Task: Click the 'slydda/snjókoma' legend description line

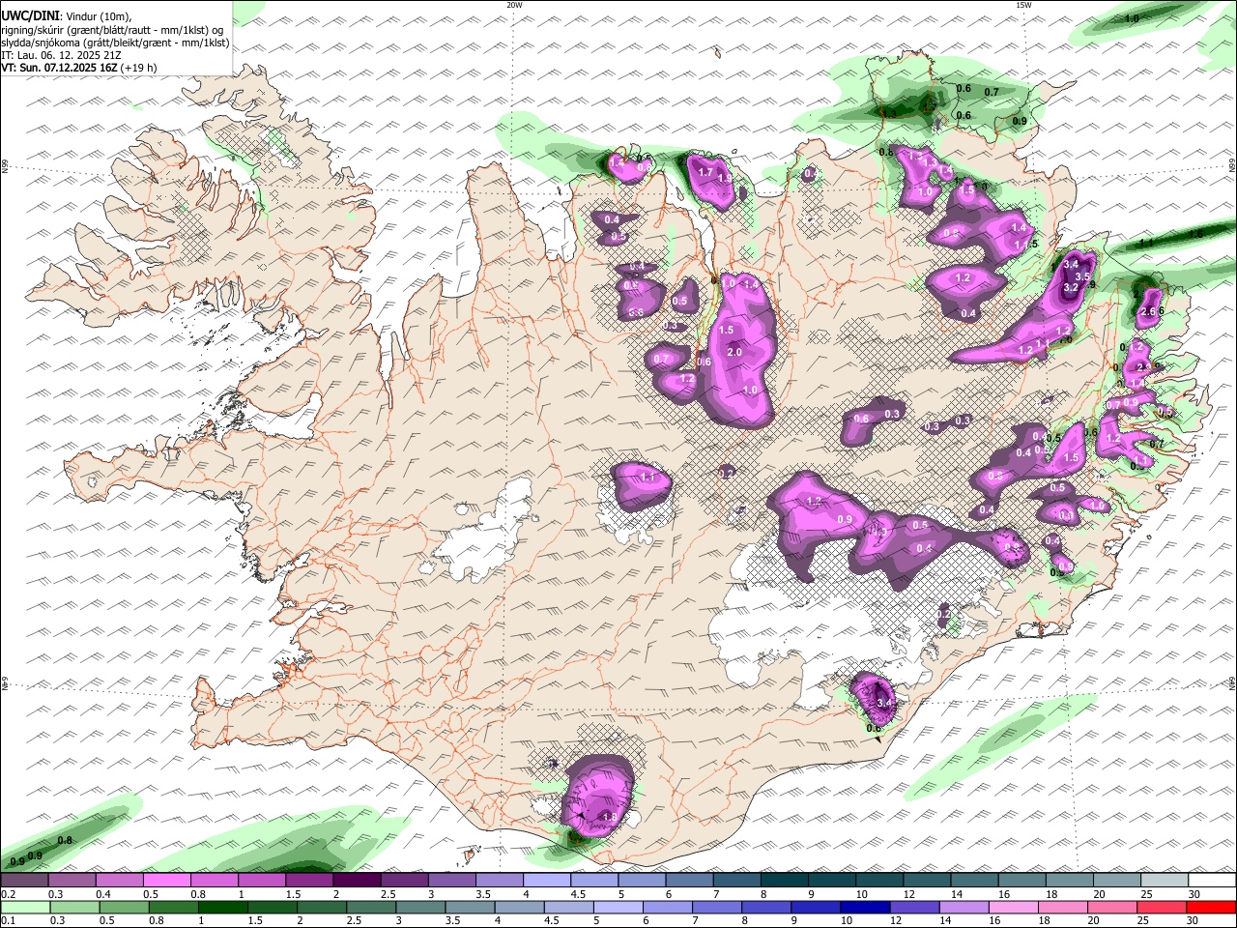Action: [x=115, y=43]
